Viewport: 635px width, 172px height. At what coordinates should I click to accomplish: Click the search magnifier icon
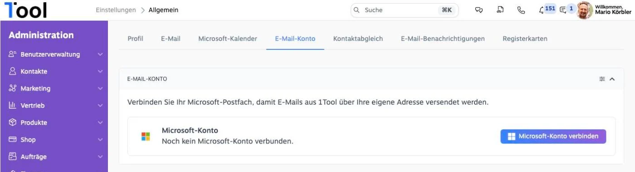[357, 10]
